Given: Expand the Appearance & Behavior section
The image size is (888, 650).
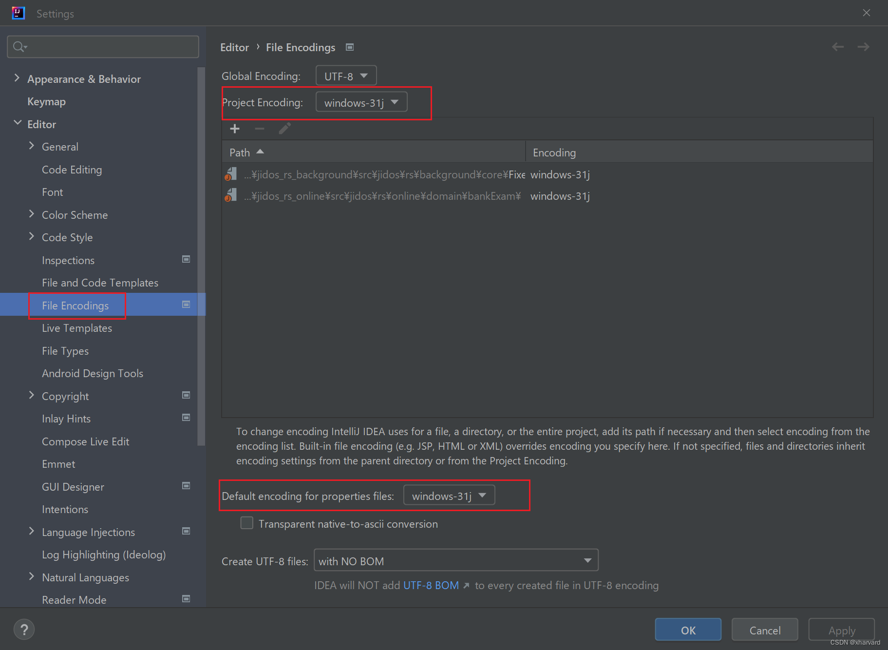Looking at the screenshot, I should coord(17,78).
